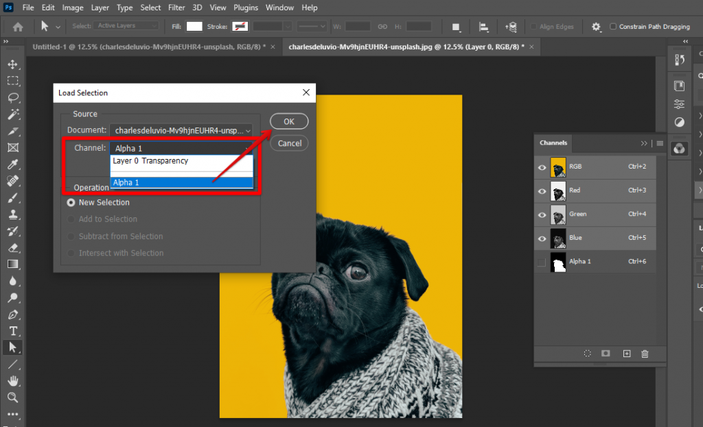Click OK in Load Selection dialog
This screenshot has height=427, width=703.
coord(289,121)
